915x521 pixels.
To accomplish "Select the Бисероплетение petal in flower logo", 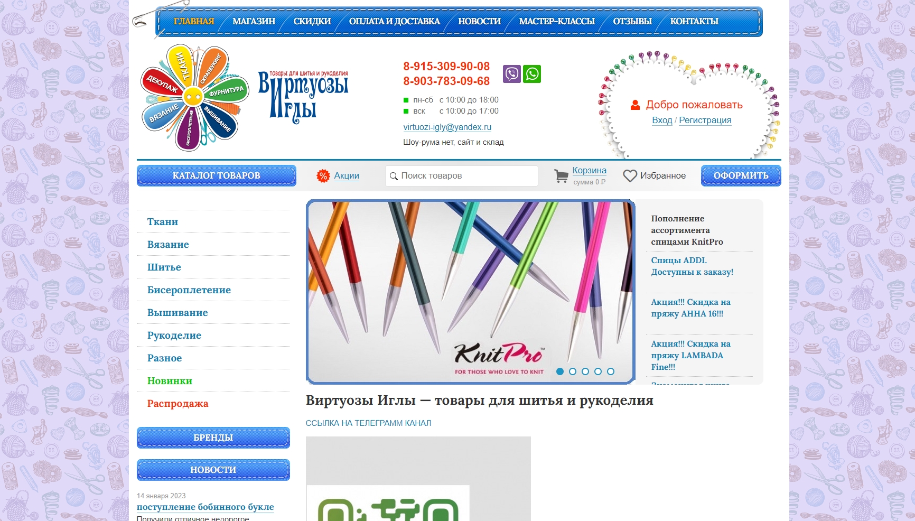I will (x=189, y=128).
